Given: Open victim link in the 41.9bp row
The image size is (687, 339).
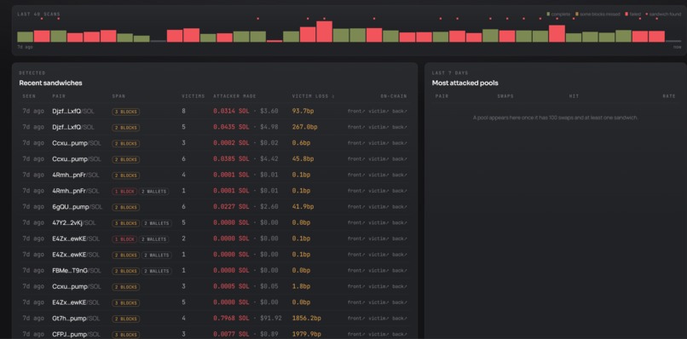Looking at the screenshot, I should click(378, 207).
